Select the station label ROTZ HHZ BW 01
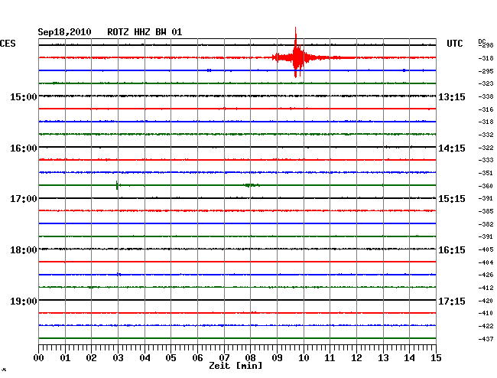The width and height of the screenshot is (497, 378). point(145,32)
